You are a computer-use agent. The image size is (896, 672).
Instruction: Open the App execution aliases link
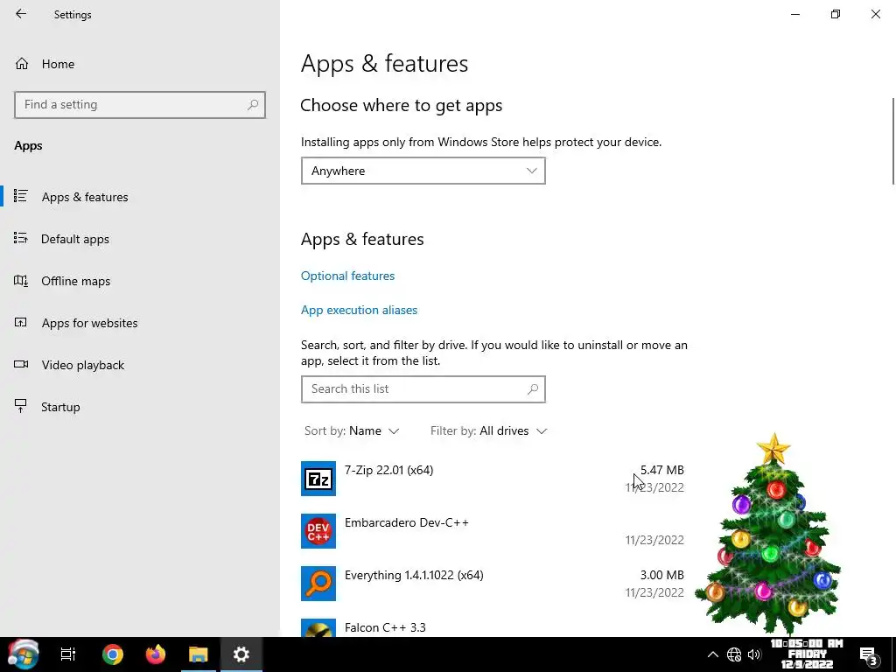tap(359, 310)
